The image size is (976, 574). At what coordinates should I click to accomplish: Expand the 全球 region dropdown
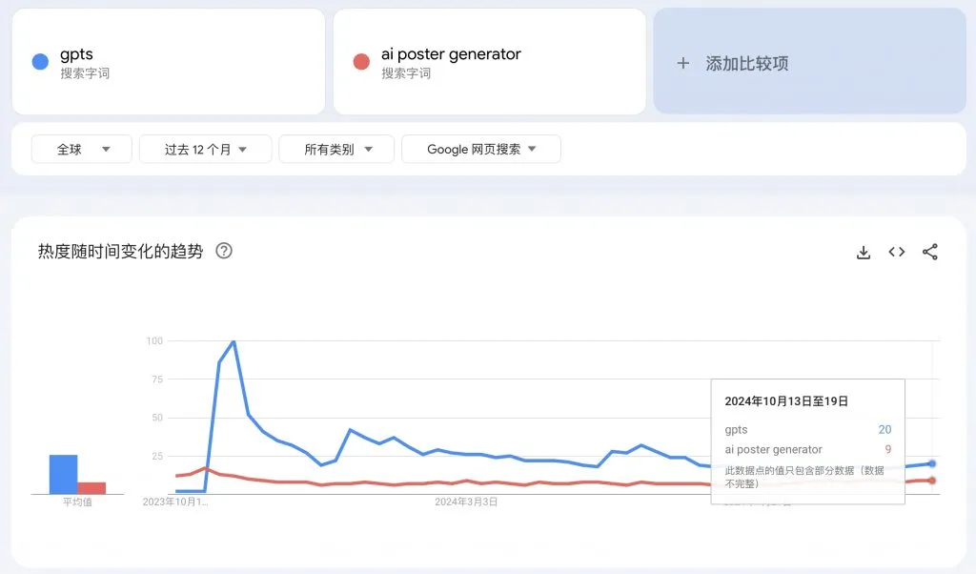pos(82,149)
